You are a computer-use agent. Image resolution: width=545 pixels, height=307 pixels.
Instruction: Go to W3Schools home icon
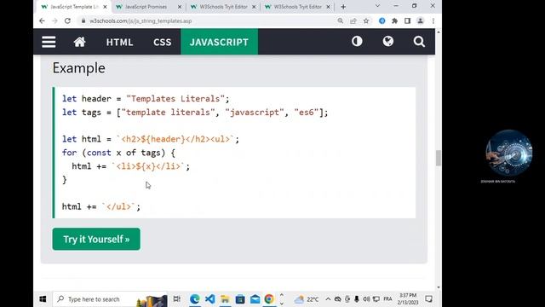click(79, 42)
